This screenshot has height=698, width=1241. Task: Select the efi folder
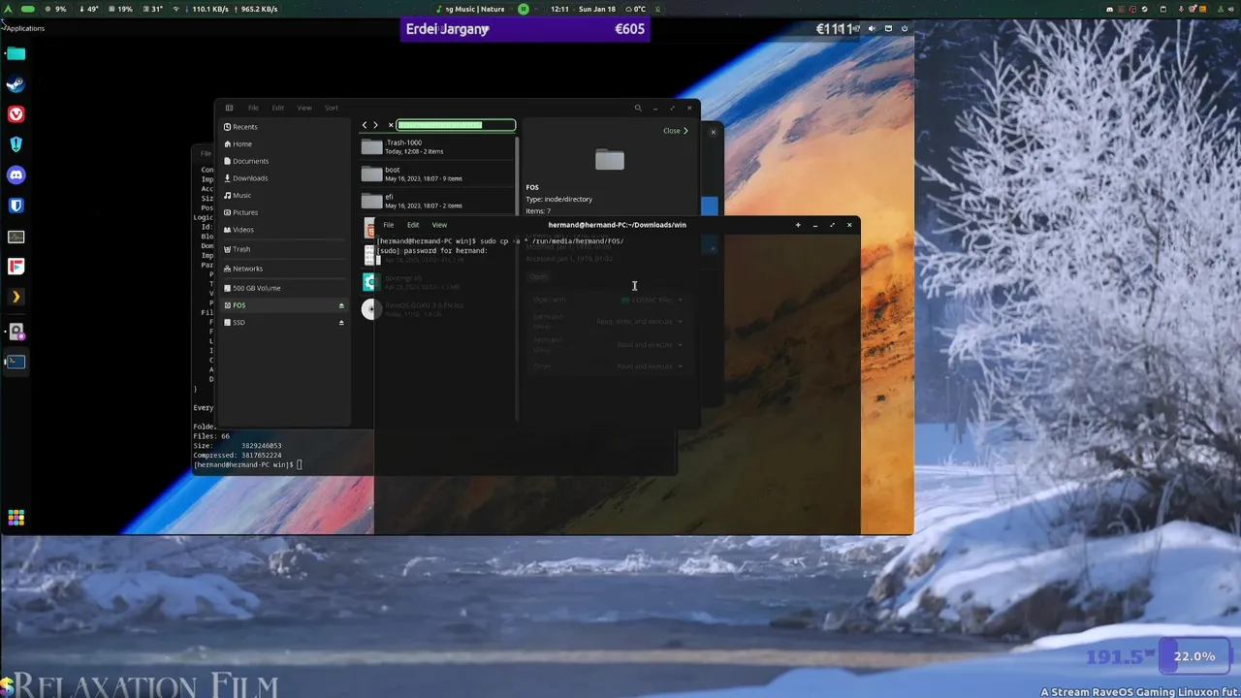pos(437,201)
